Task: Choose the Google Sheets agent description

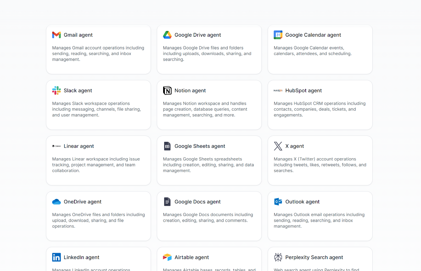Action: click(x=208, y=165)
